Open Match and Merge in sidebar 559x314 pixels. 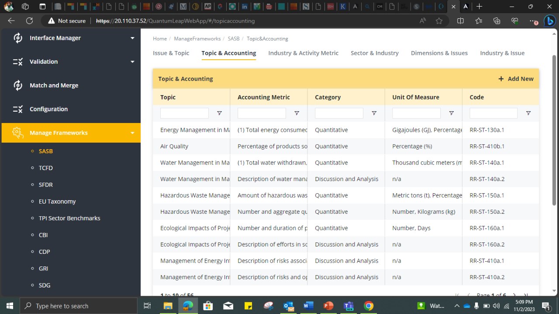[54, 85]
